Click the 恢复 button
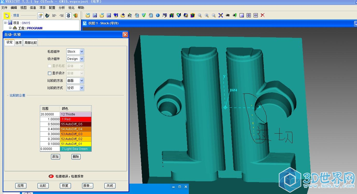This screenshot has width=357, height=194. click(x=65, y=186)
